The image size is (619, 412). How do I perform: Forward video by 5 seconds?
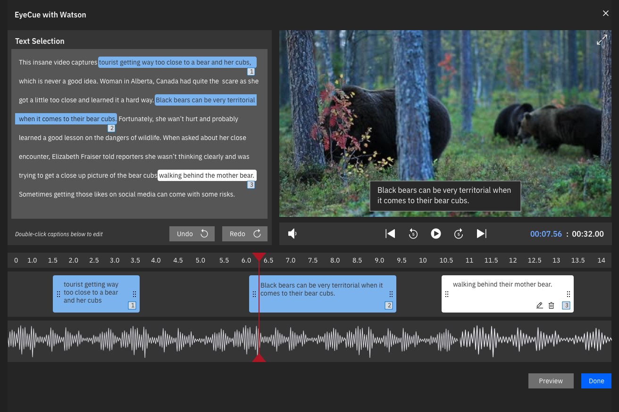coord(459,234)
